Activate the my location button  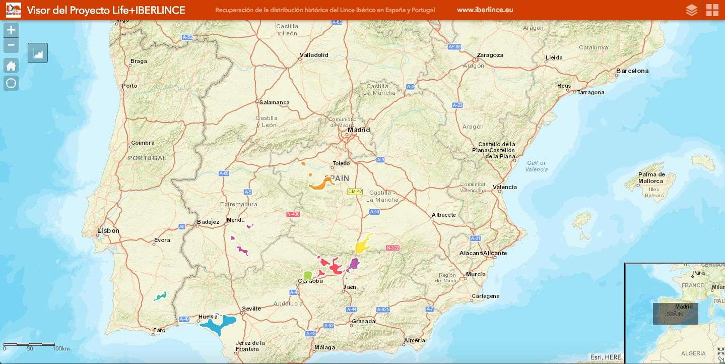11,83
